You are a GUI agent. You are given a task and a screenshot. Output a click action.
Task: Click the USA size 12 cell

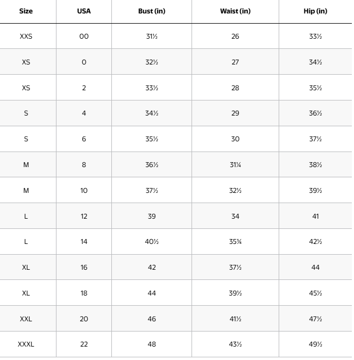pos(84,216)
